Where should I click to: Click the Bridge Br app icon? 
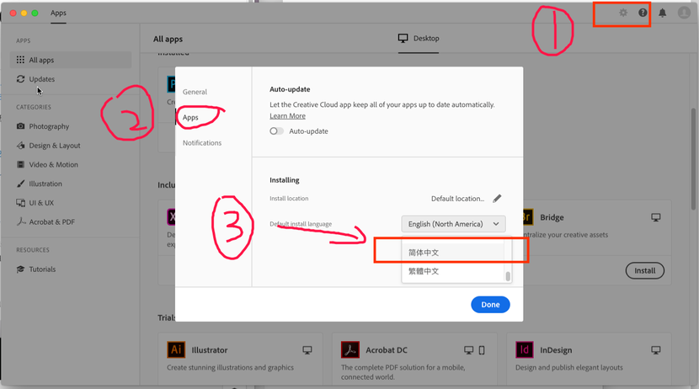[528, 217]
